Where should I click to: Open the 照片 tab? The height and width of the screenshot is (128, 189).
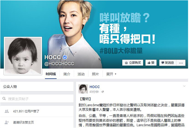(95, 74)
